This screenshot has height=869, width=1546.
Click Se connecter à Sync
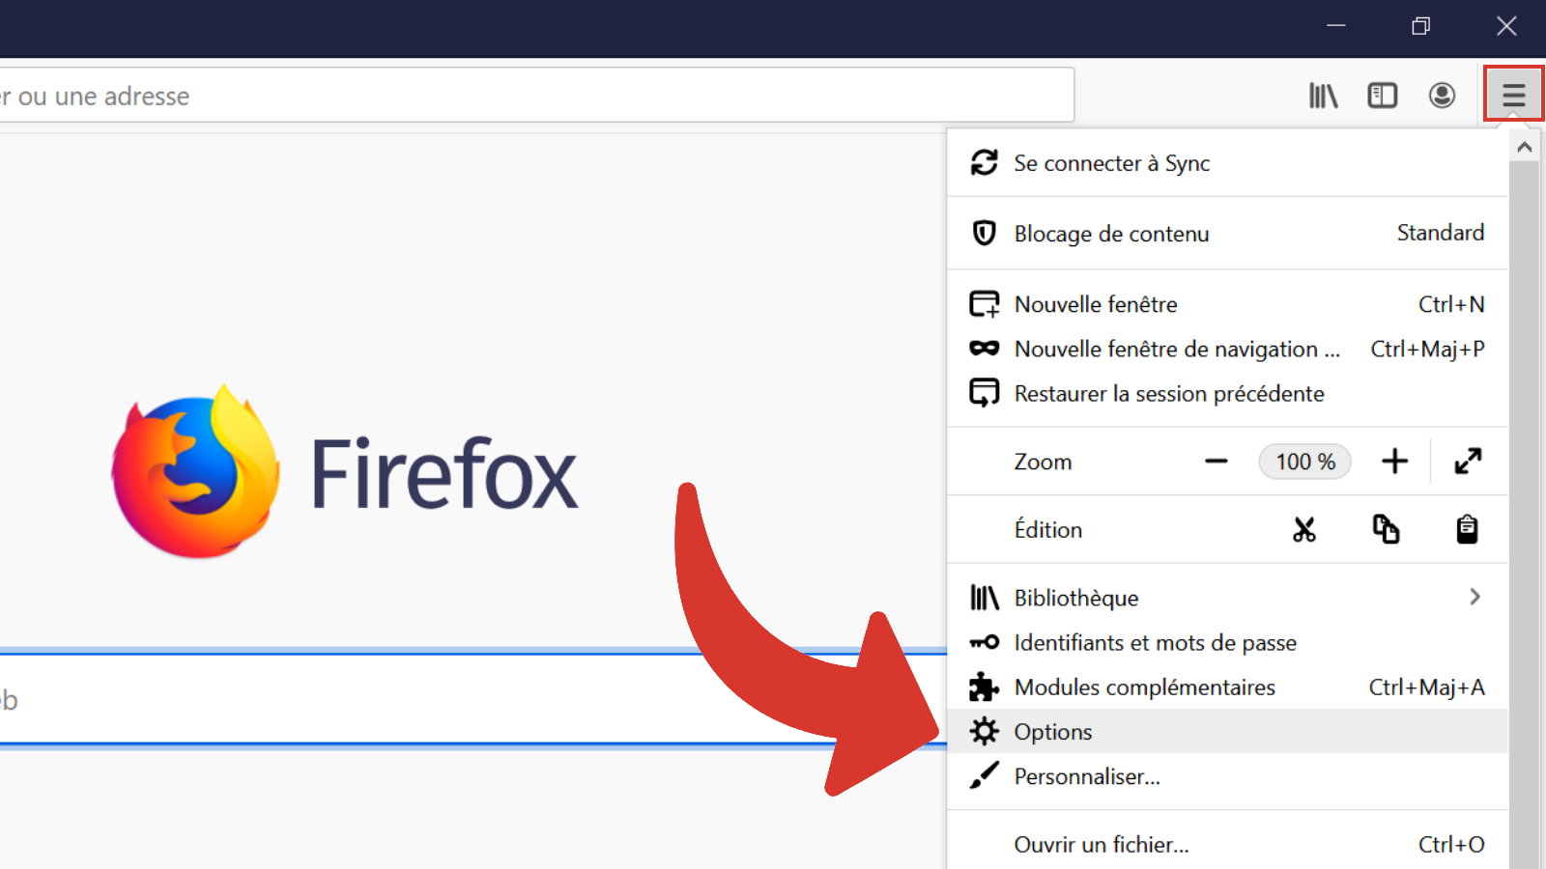[x=1111, y=162]
